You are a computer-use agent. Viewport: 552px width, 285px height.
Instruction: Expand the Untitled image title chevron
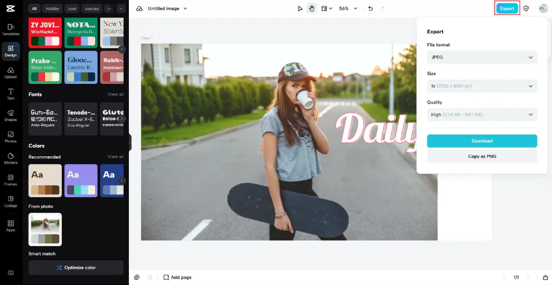186,8
